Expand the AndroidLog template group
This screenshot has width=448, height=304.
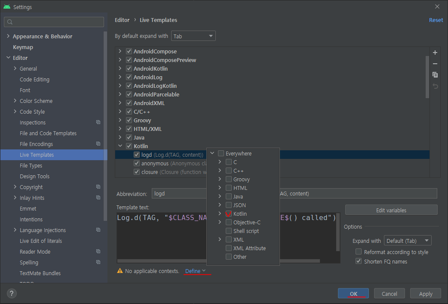tap(120, 77)
